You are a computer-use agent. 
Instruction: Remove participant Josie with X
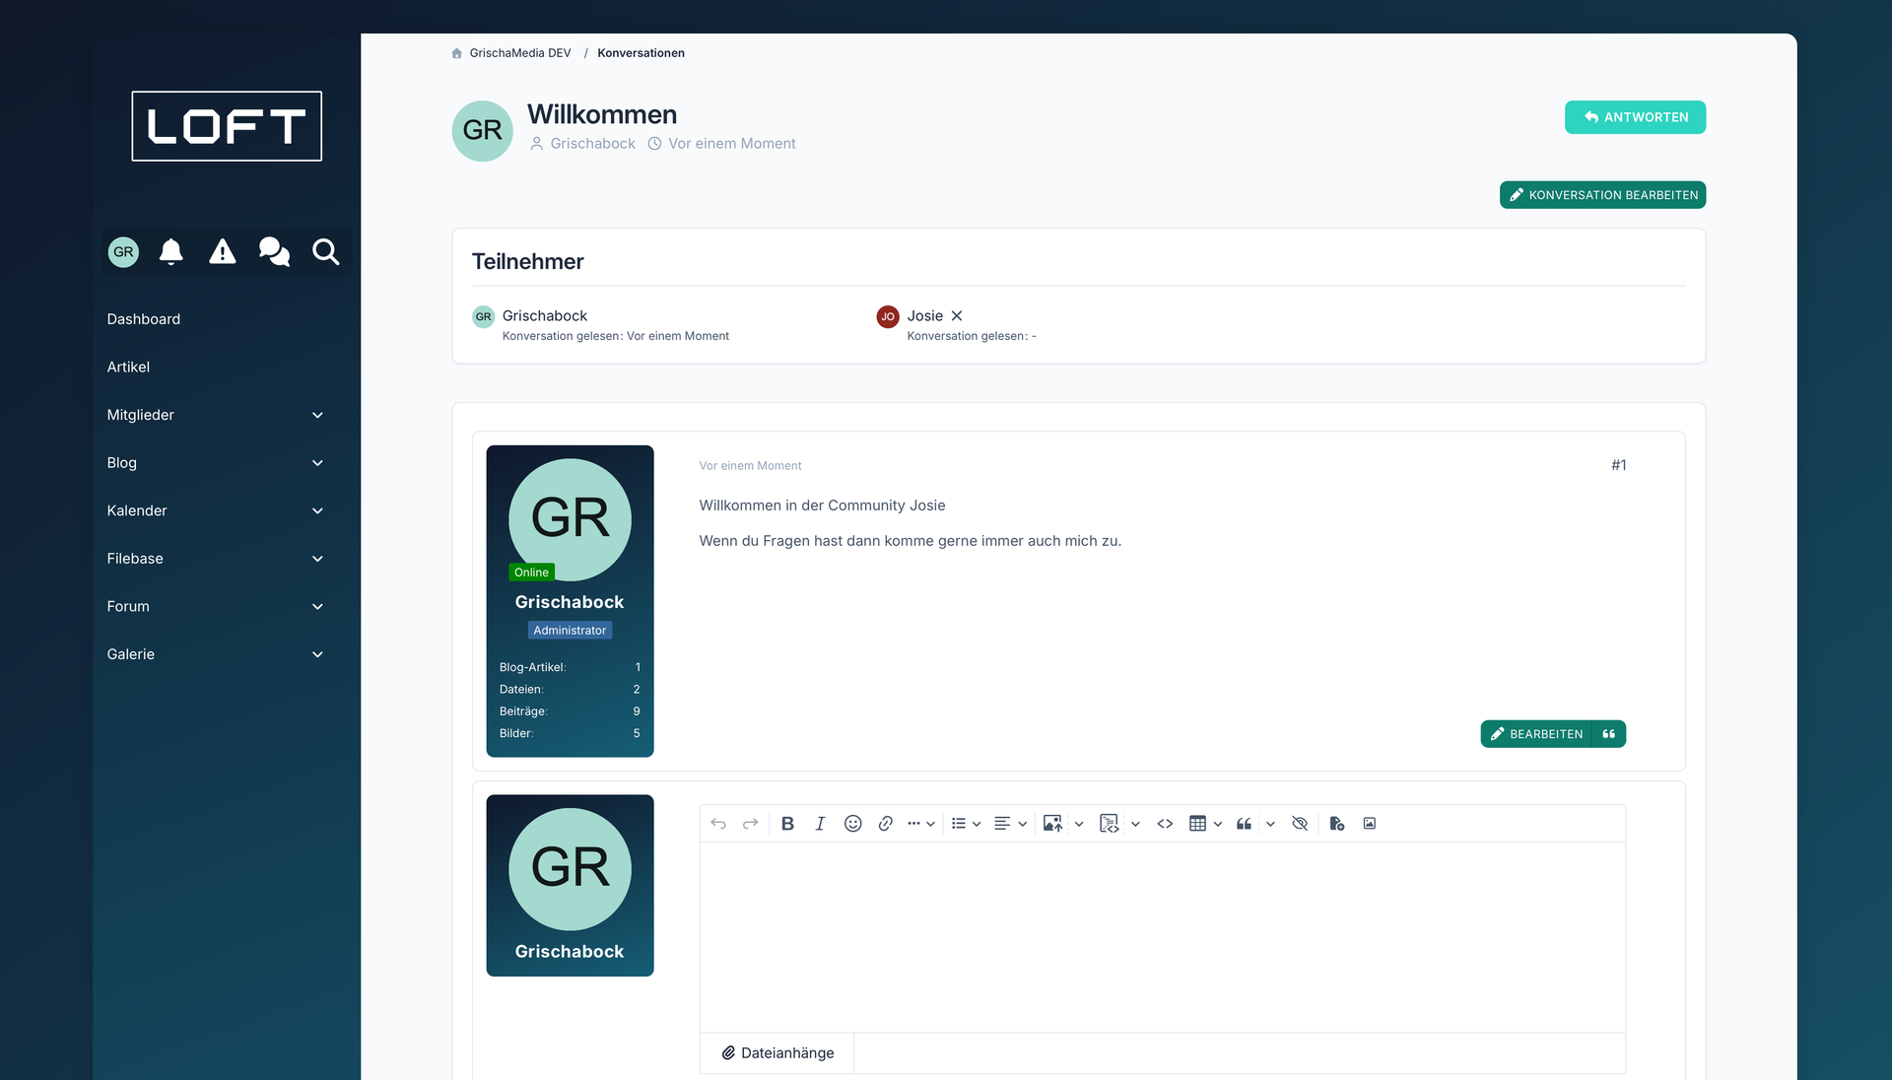tap(957, 316)
